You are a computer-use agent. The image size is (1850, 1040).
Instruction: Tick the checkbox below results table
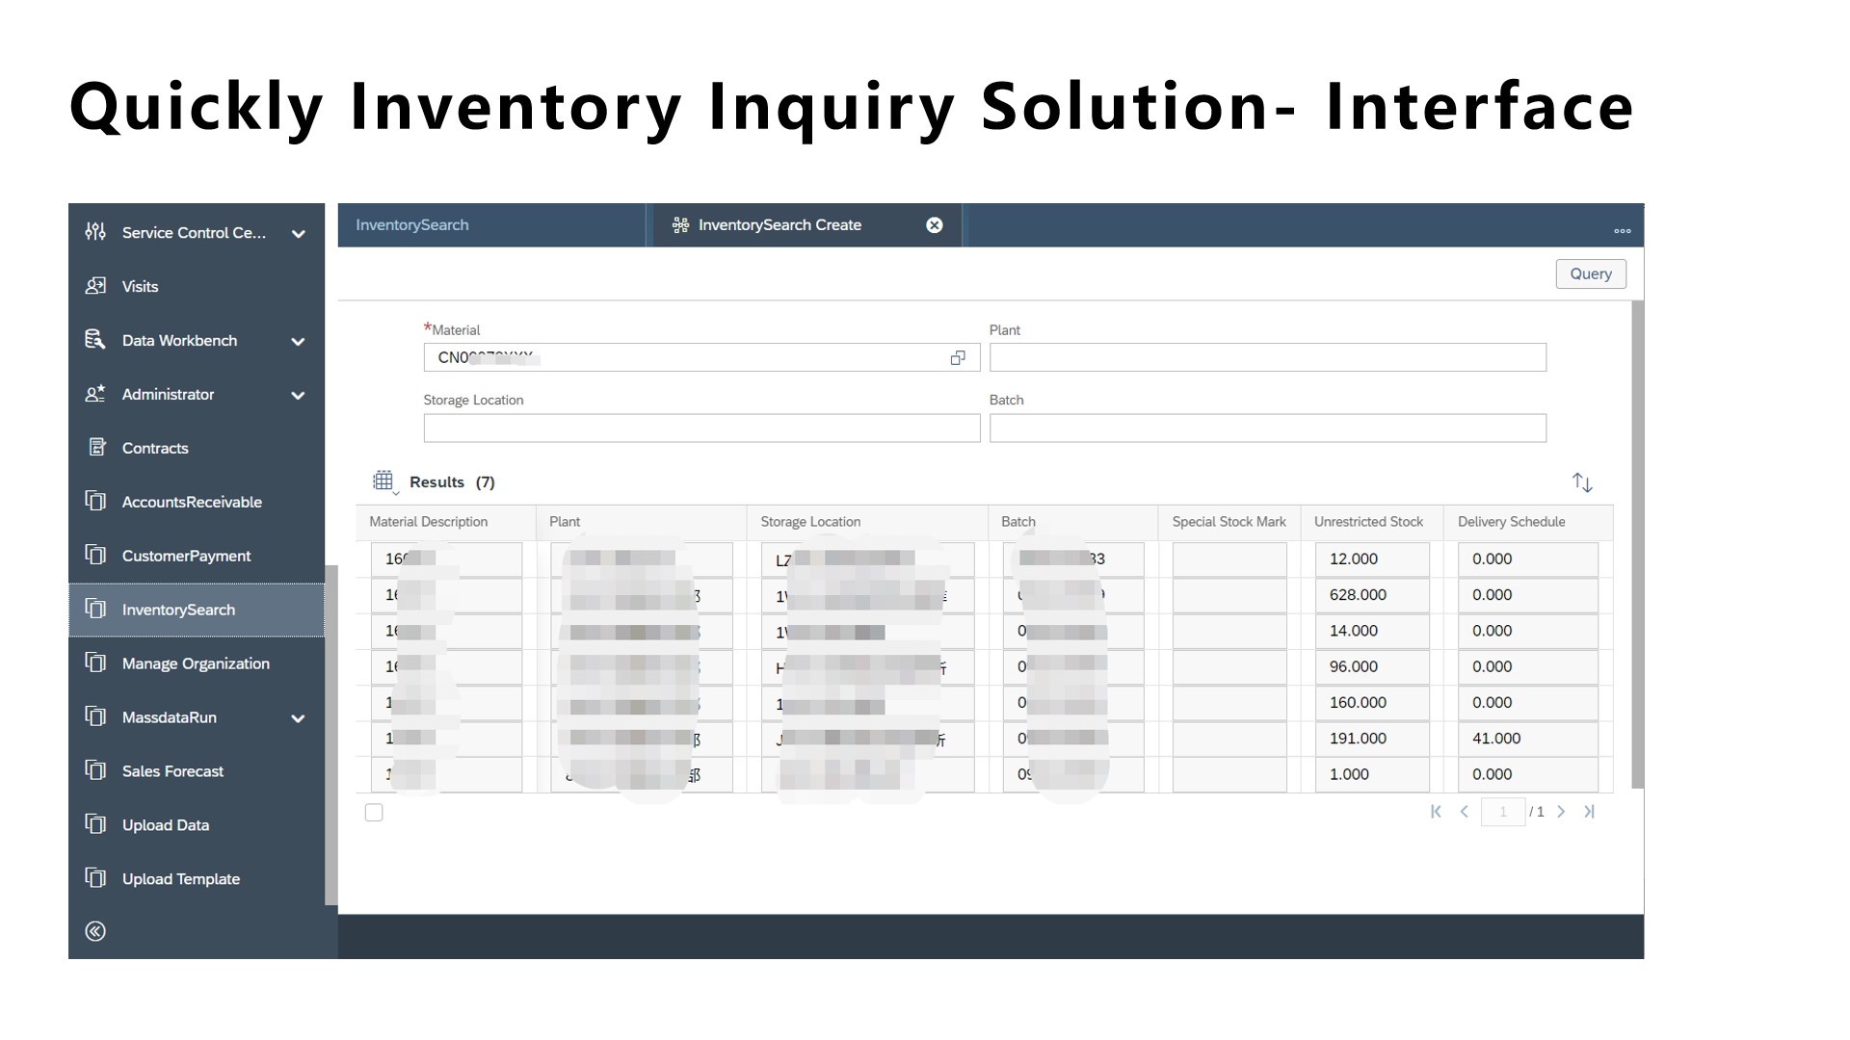[x=374, y=813]
